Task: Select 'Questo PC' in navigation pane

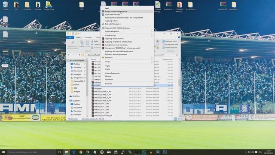Action: [x=75, y=101]
